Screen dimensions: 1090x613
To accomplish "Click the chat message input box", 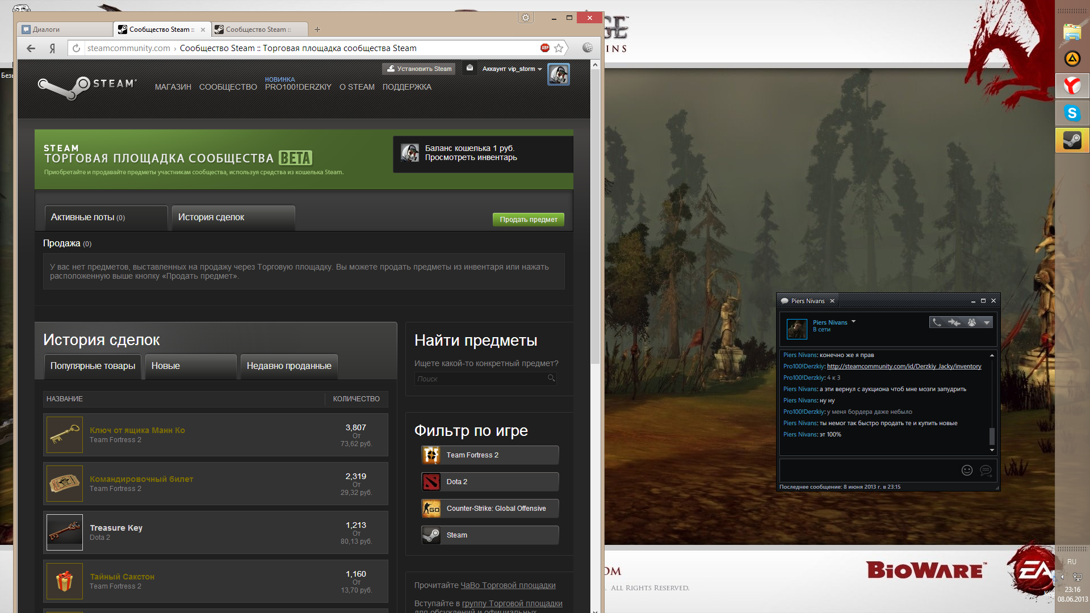I will 869,471.
